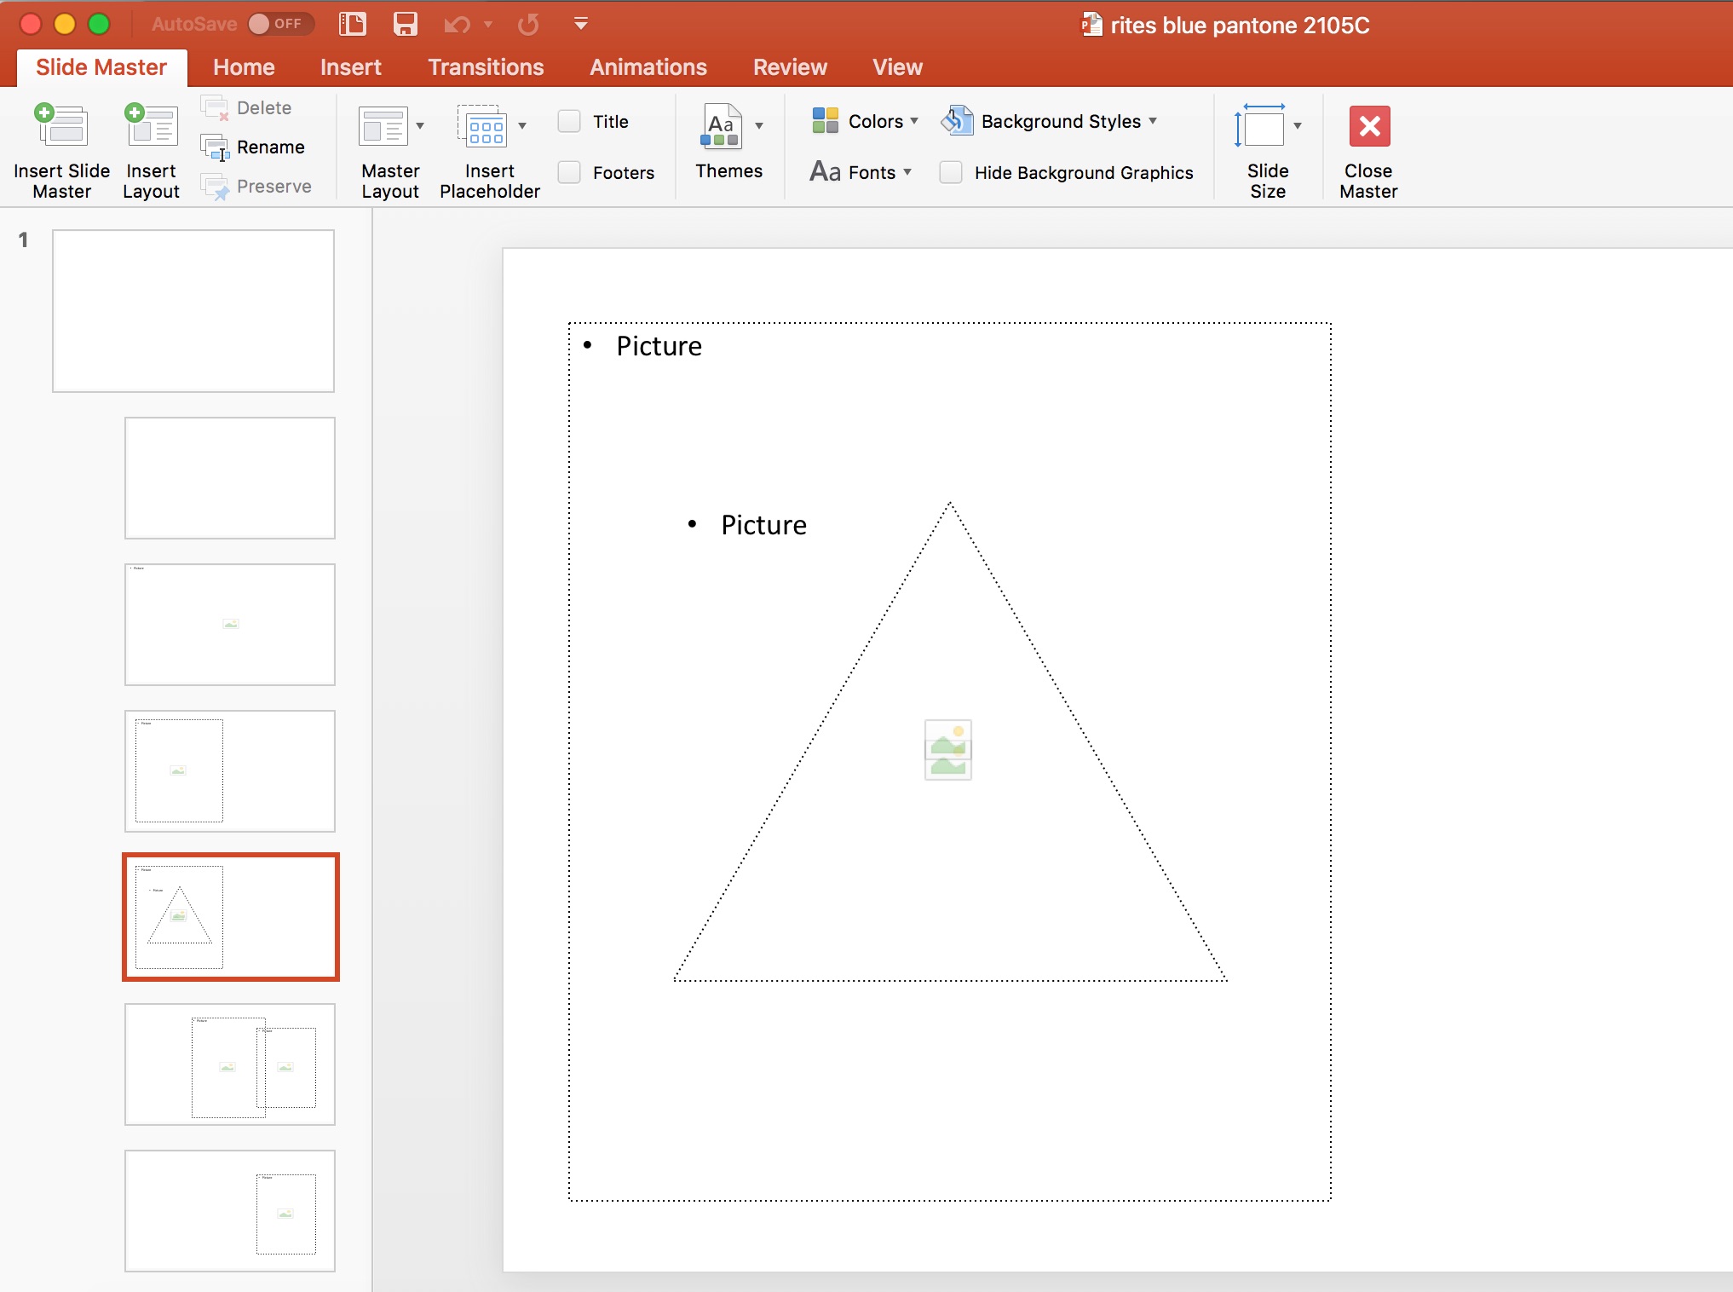
Task: Click the Rename button
Action: click(258, 147)
